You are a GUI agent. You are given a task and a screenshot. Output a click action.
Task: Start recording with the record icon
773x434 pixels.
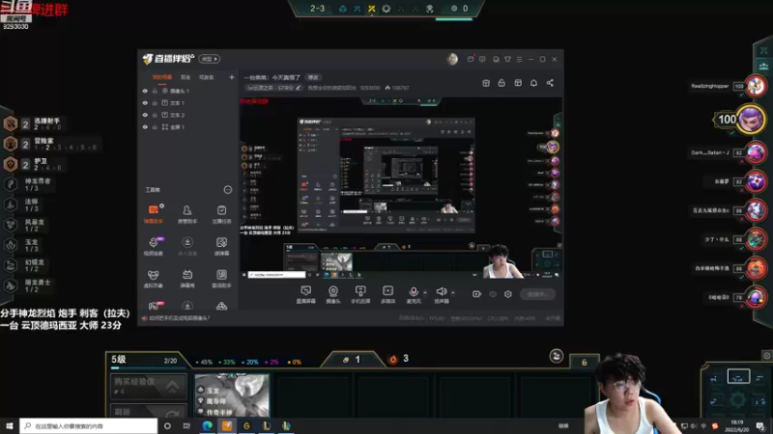point(476,294)
